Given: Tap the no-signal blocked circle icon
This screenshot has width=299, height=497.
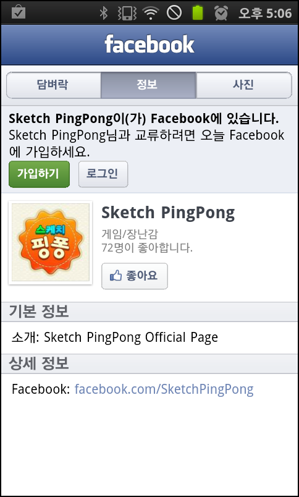Looking at the screenshot, I should point(174,13).
